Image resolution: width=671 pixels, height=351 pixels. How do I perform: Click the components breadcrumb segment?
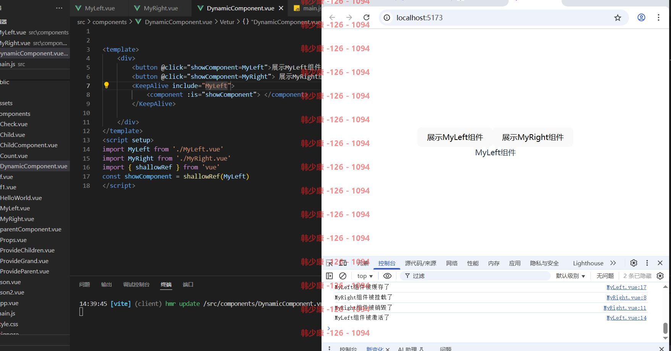110,22
